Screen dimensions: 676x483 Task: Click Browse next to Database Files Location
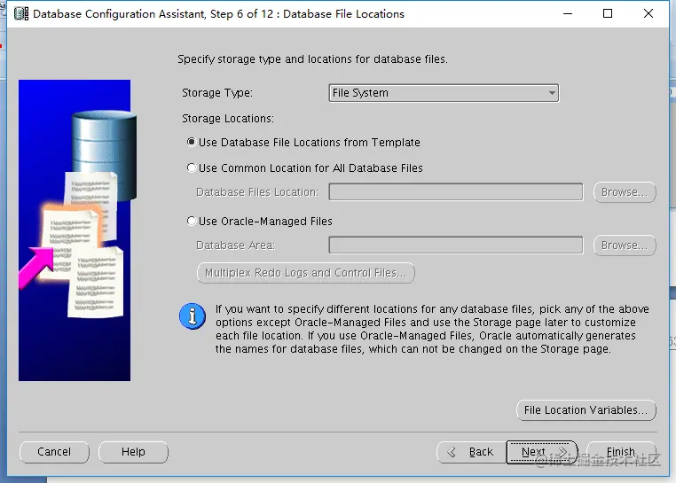pyautogui.click(x=625, y=192)
